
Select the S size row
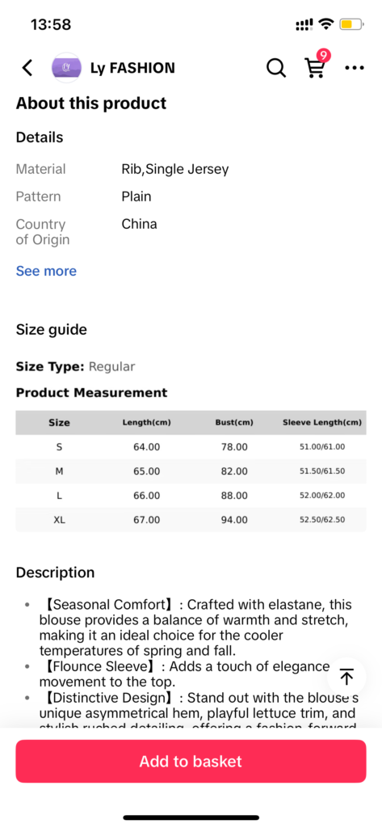pyautogui.click(x=191, y=446)
